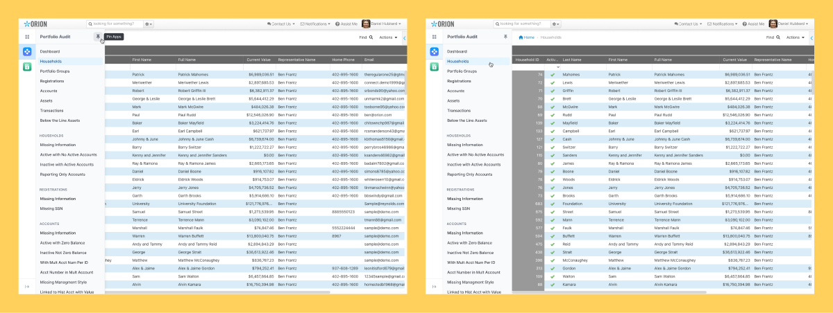833x313 pixels.
Task: Open the apps grid icon in right screenshot
Action: tap(435, 37)
